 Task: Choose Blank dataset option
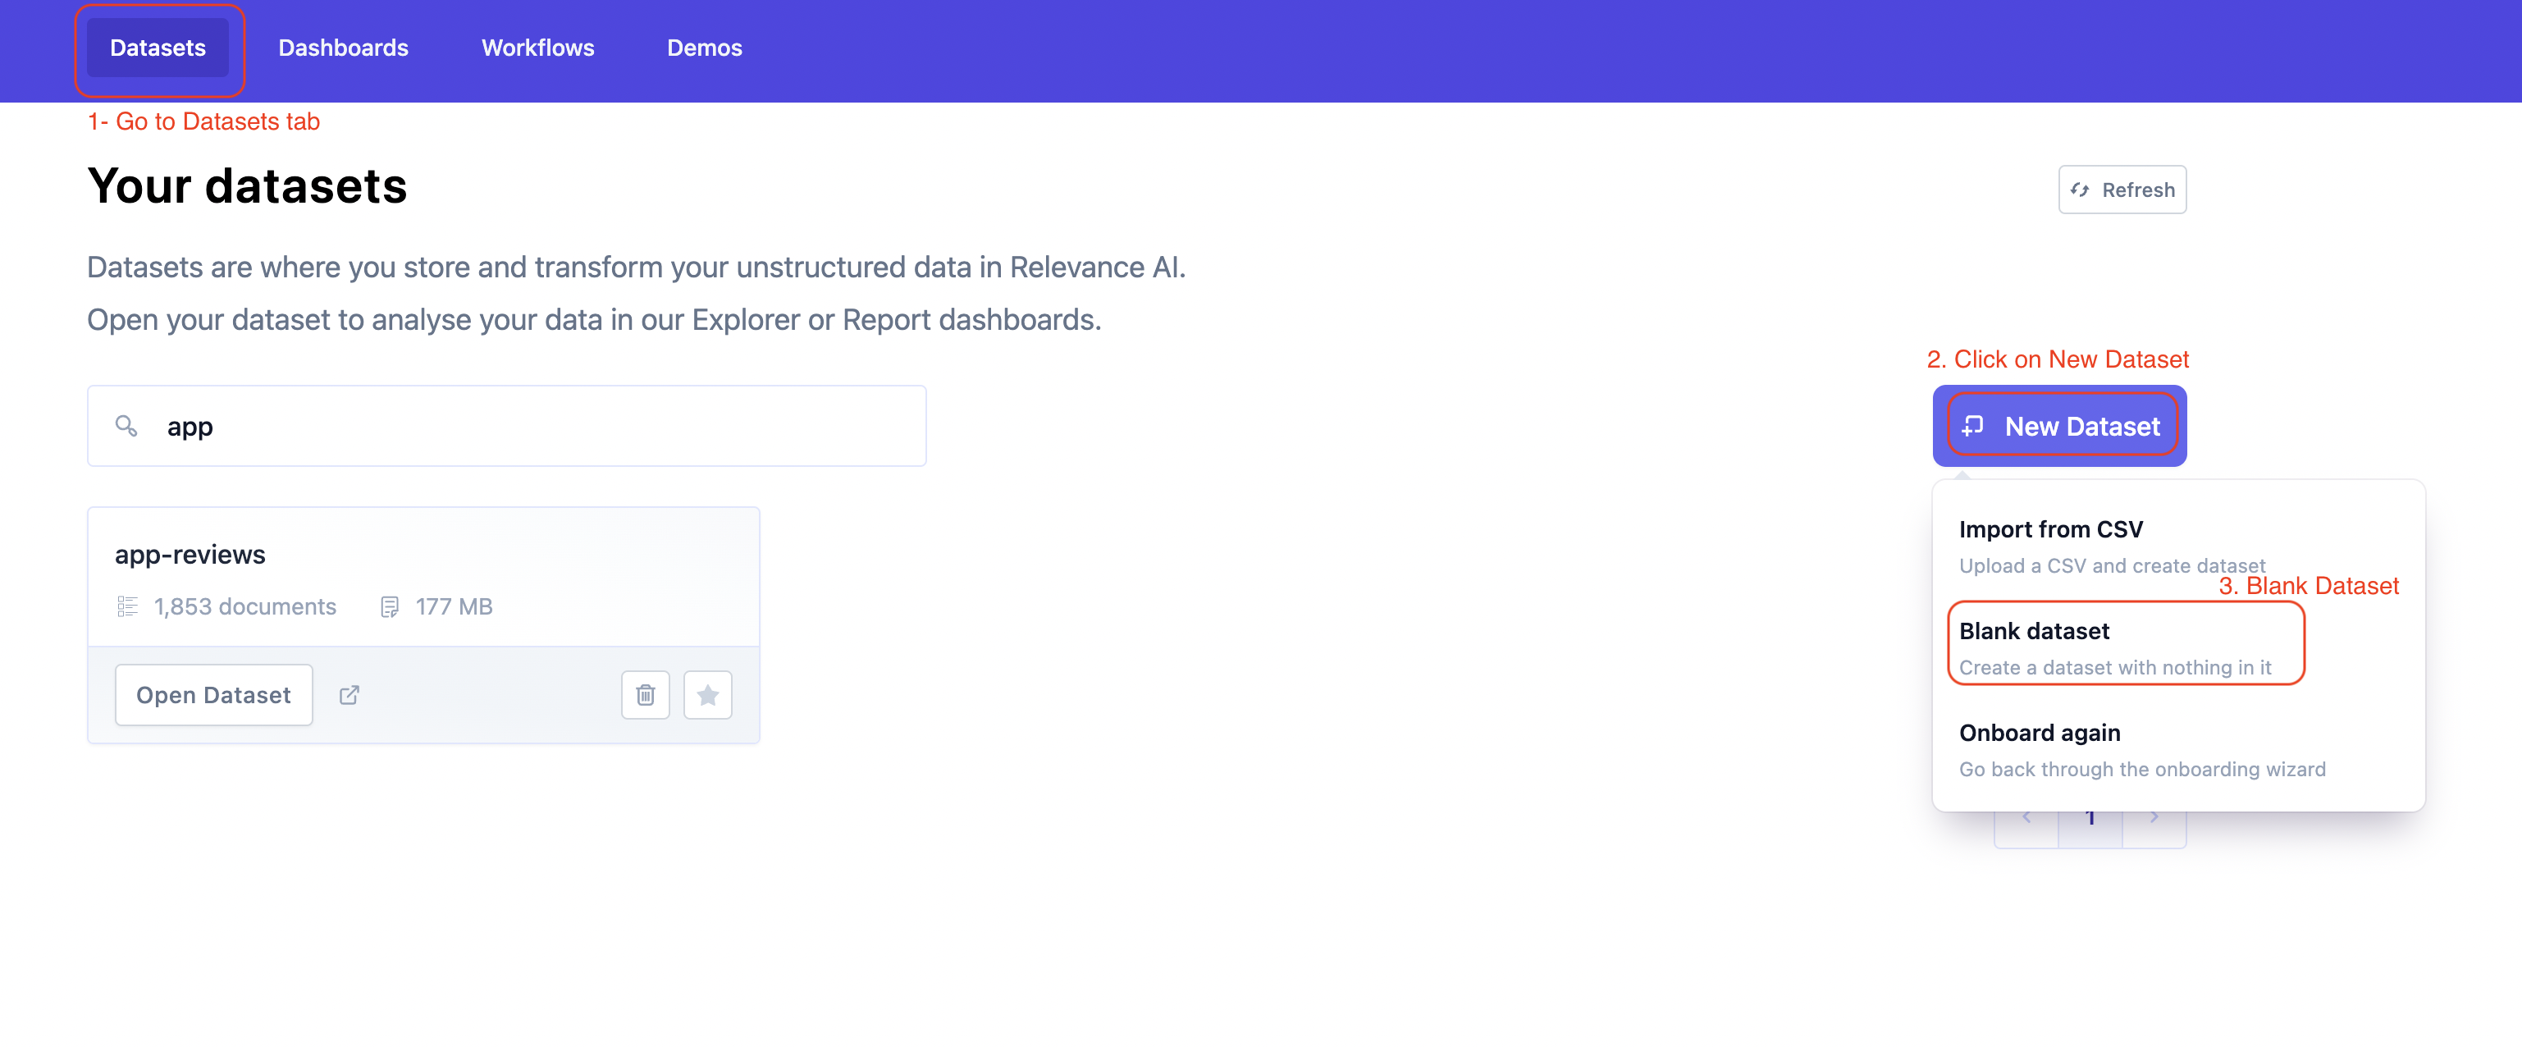pyautogui.click(x=2115, y=647)
